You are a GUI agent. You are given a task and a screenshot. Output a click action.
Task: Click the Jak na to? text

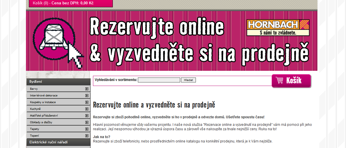pyautogui.click(x=101, y=137)
